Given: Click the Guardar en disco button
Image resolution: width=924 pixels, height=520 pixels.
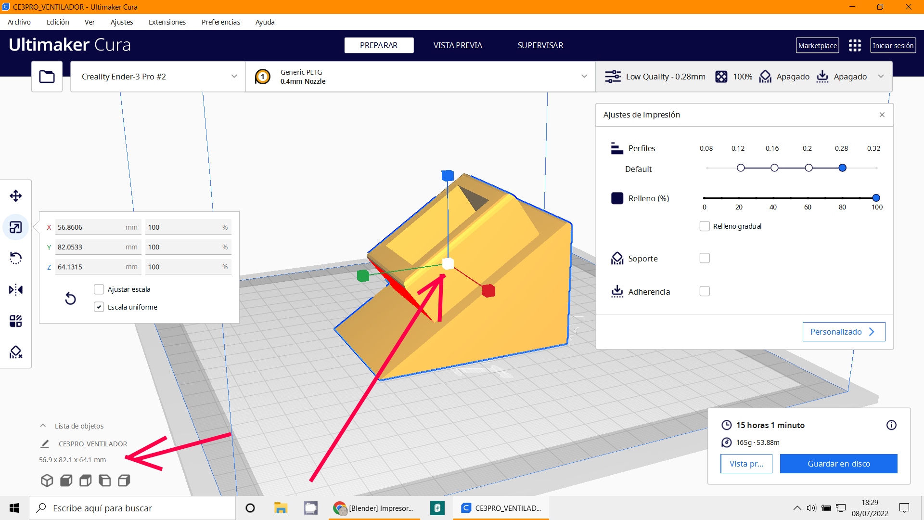Looking at the screenshot, I should [x=838, y=464].
